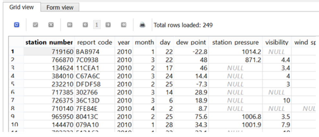The width and height of the screenshot is (319, 137).
Task: Click report code cell 11CEA1
Action: coord(95,68)
